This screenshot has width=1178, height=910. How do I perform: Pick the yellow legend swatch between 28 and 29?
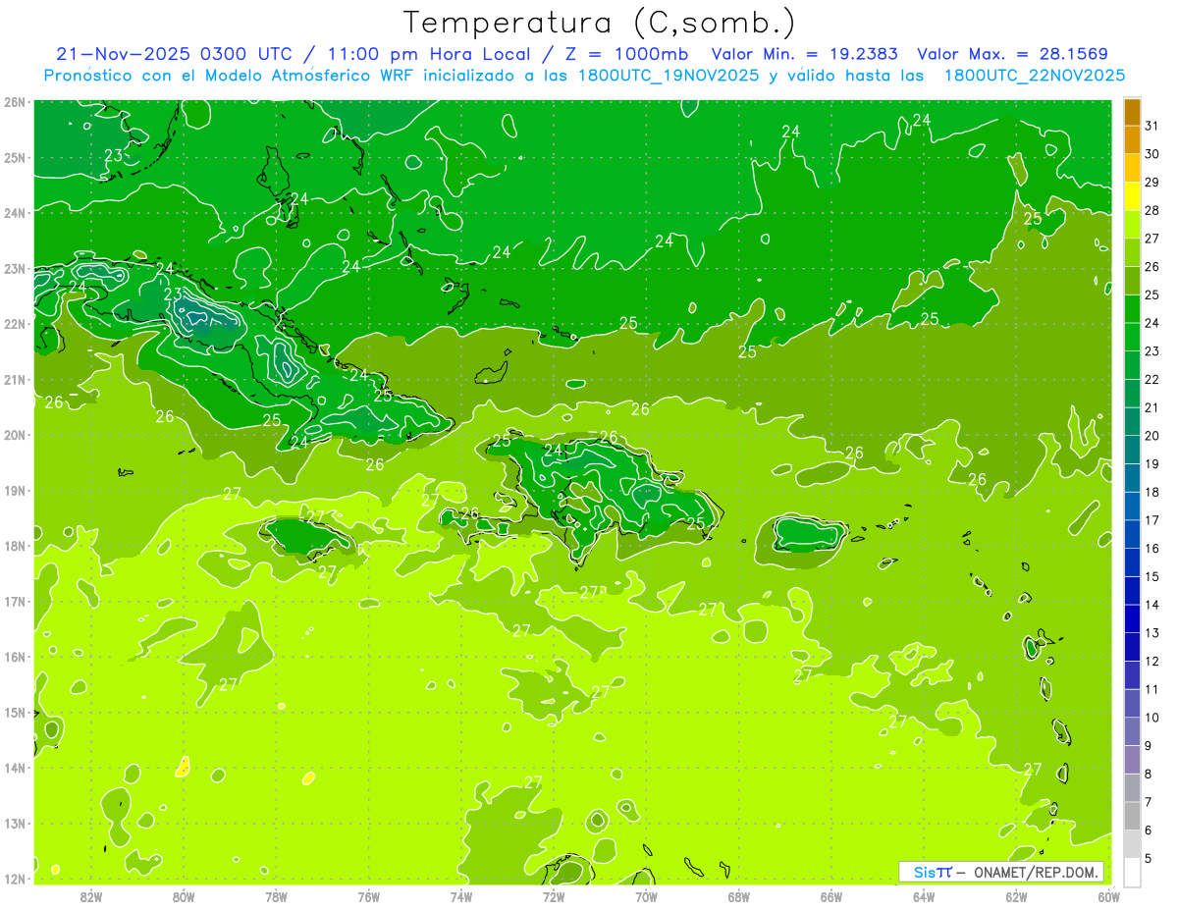(x=1132, y=196)
